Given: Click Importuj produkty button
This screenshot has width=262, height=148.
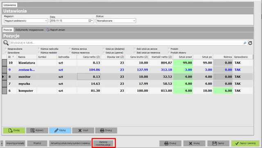Looking at the screenshot, I should point(15,144).
